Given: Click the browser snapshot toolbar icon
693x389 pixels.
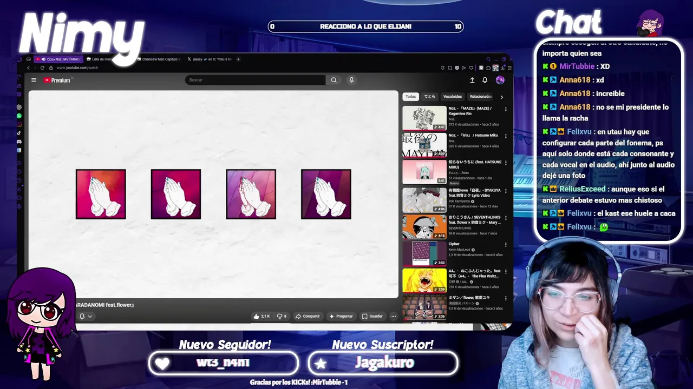Looking at the screenshot, I should [x=450, y=68].
